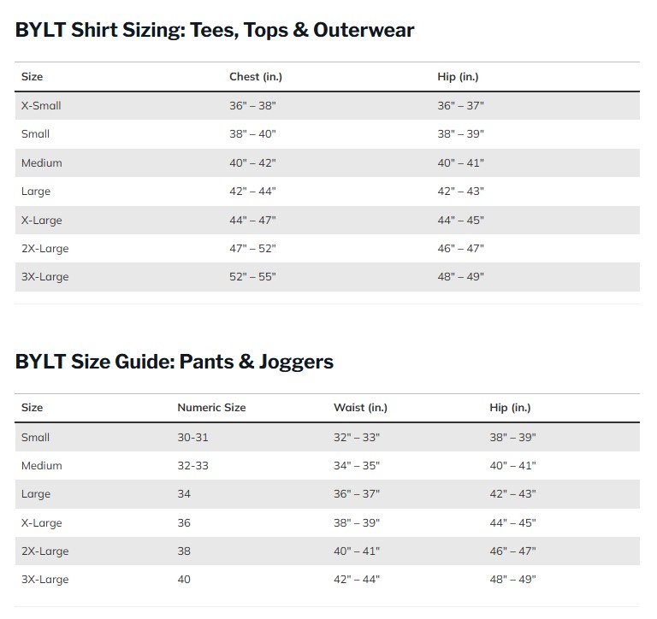Click the Numeric Size column header
657x619 pixels.
click(211, 408)
